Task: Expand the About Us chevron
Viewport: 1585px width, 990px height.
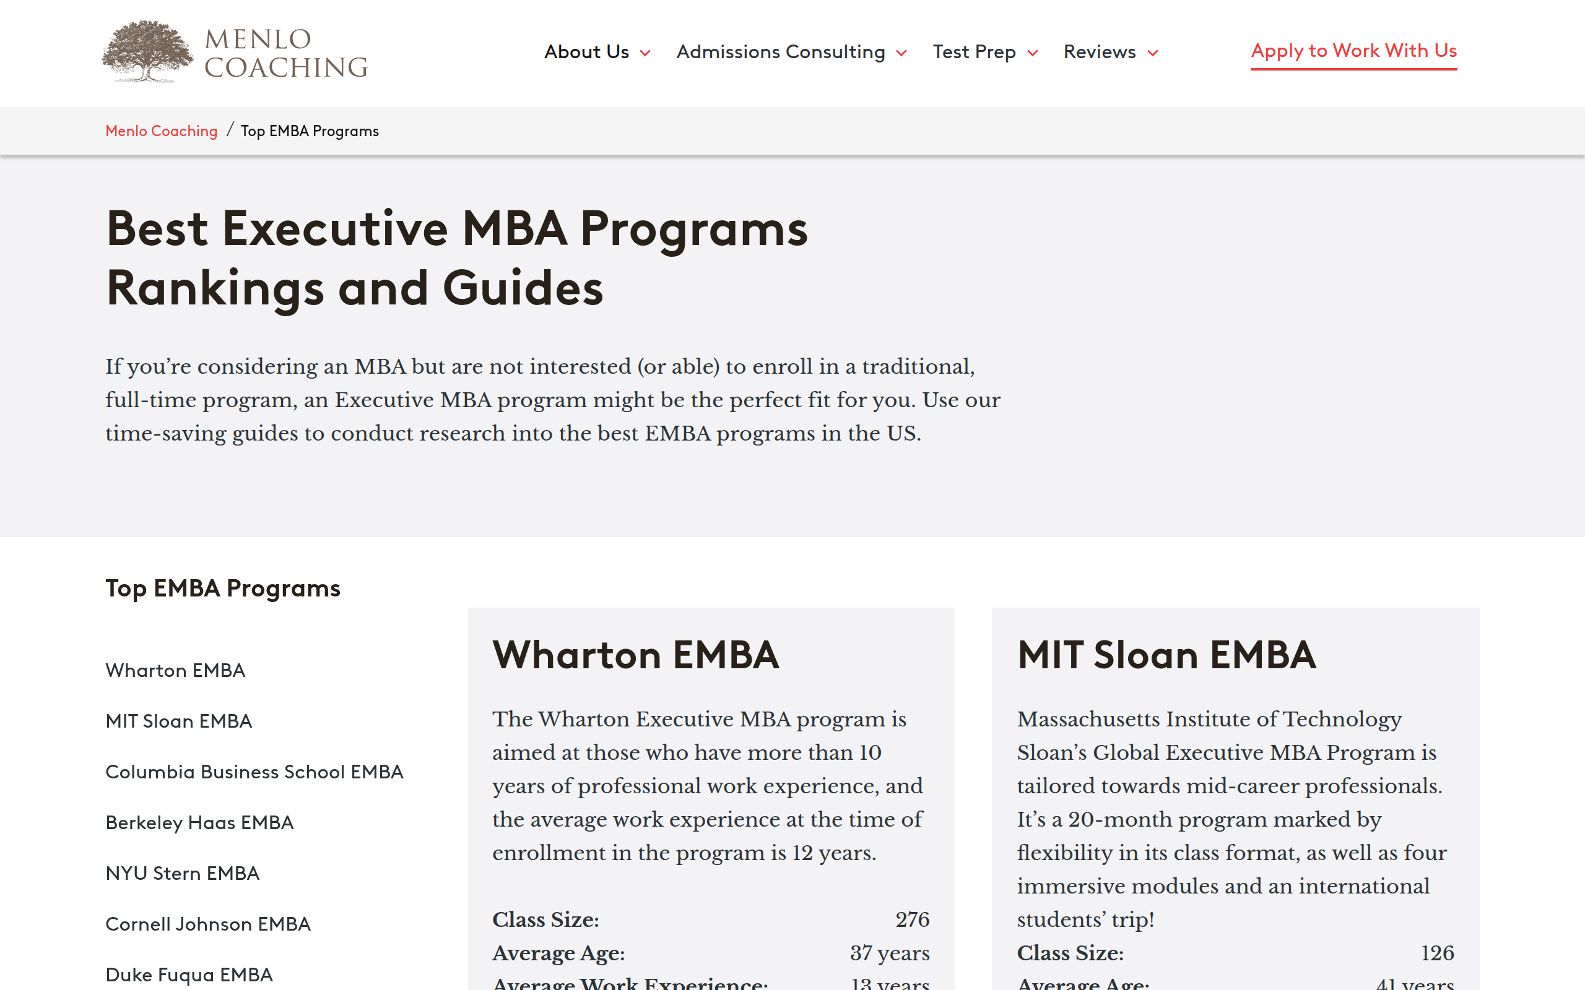Action: pos(645,53)
